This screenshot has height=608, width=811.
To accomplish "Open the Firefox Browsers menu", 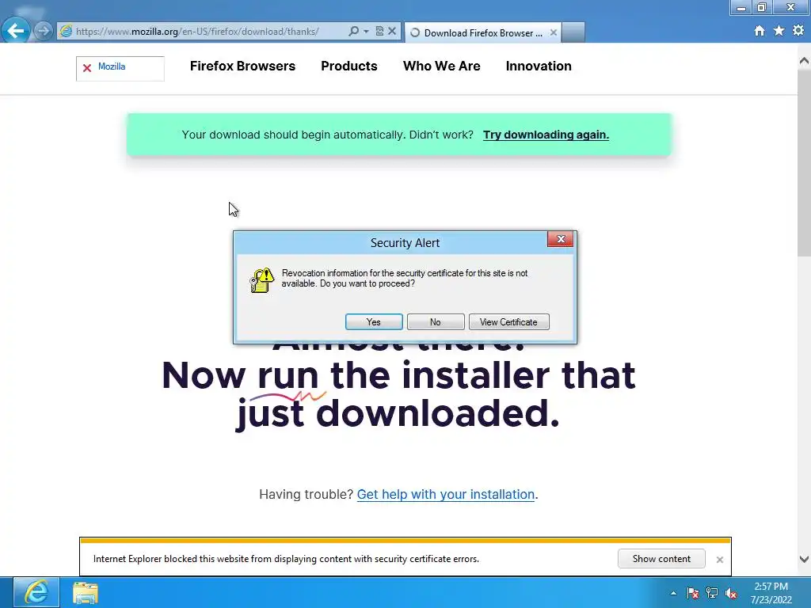I will 242,66.
